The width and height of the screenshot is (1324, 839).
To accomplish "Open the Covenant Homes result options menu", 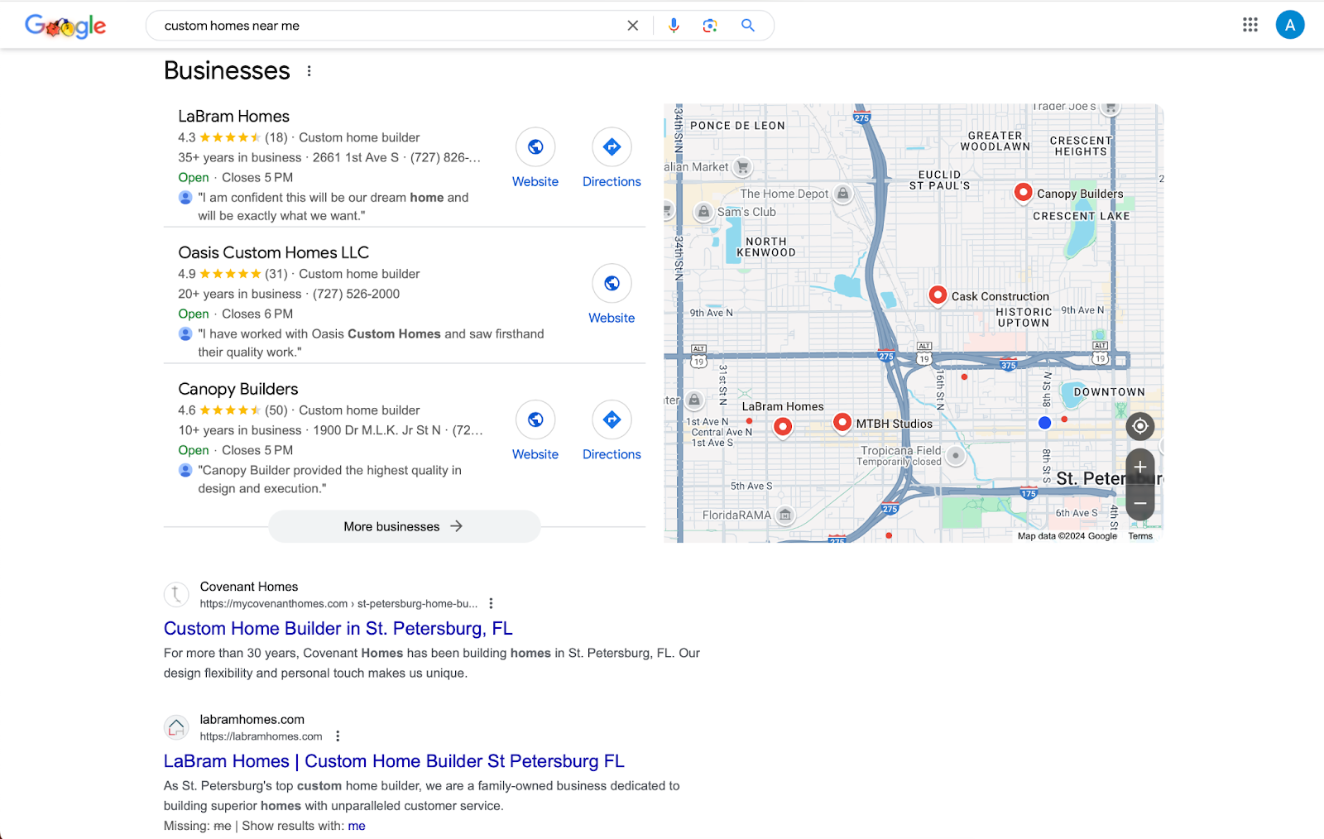I will [491, 604].
